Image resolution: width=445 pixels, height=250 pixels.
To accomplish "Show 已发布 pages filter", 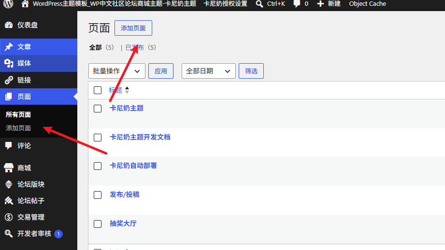I will point(134,47).
